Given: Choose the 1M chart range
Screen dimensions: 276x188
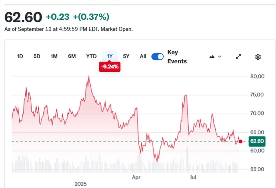Looking at the screenshot, I should [x=54, y=56].
